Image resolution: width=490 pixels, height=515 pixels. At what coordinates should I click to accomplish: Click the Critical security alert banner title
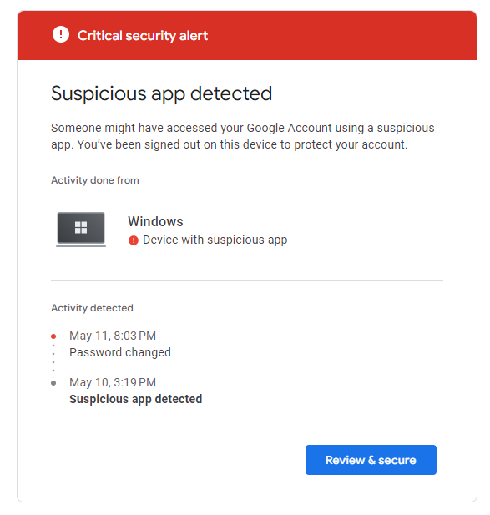tap(143, 35)
